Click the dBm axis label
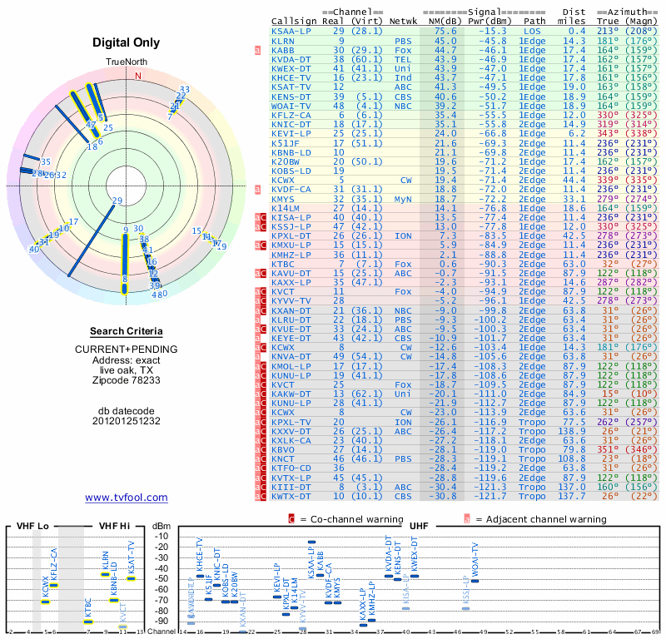 coord(162,526)
